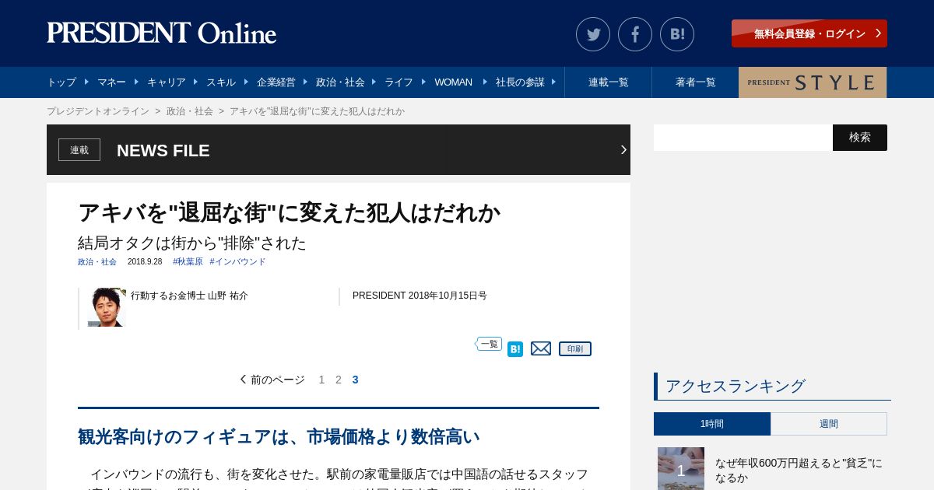Click the article title アキバを"退屈な街"に変えた犯人はだれか
The image size is (934, 490).
pyautogui.click(x=289, y=212)
